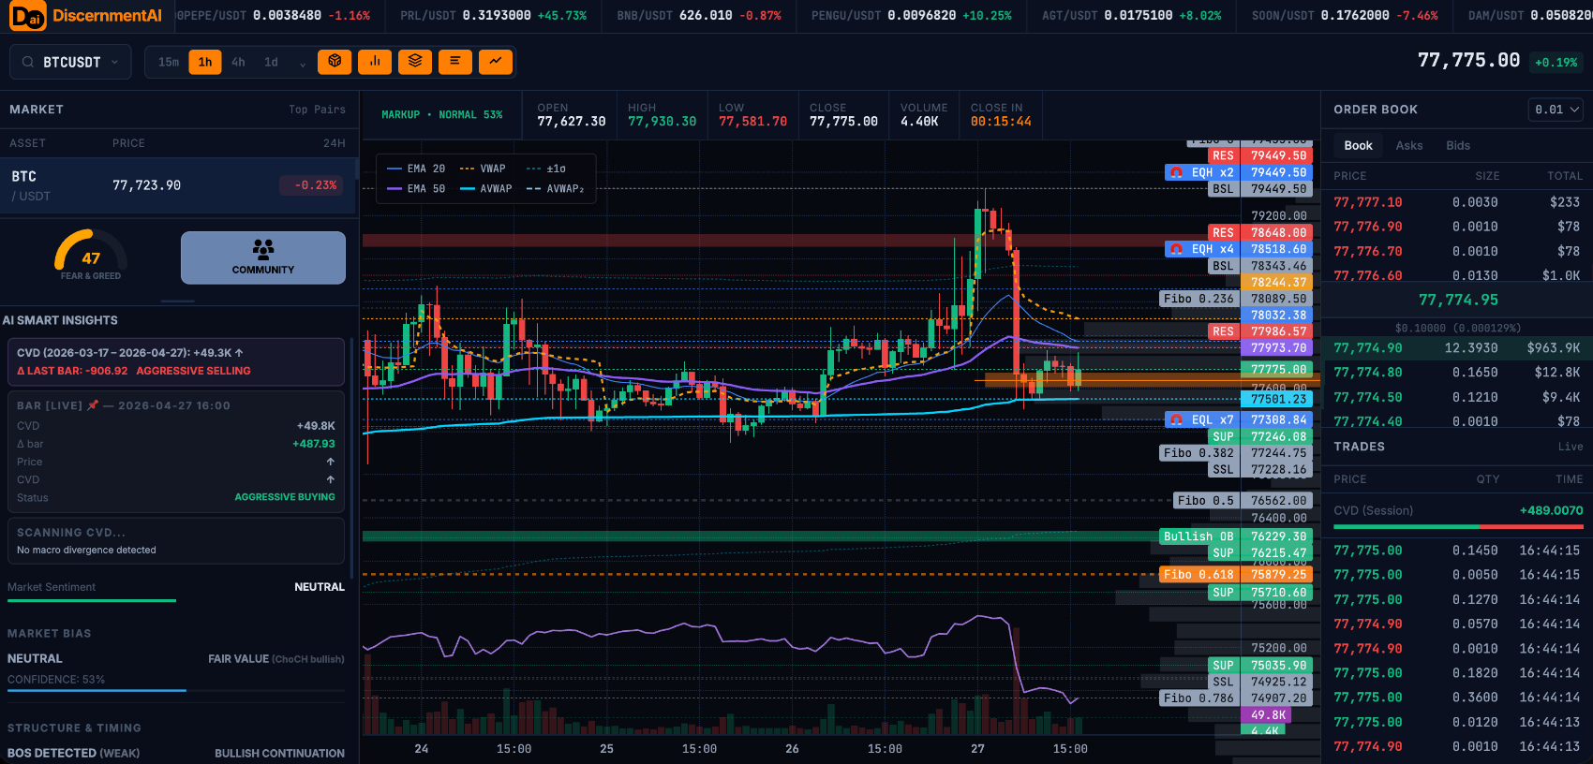Viewport: 1593px width, 764px height.
Task: Open the Community button
Action: pos(263,257)
